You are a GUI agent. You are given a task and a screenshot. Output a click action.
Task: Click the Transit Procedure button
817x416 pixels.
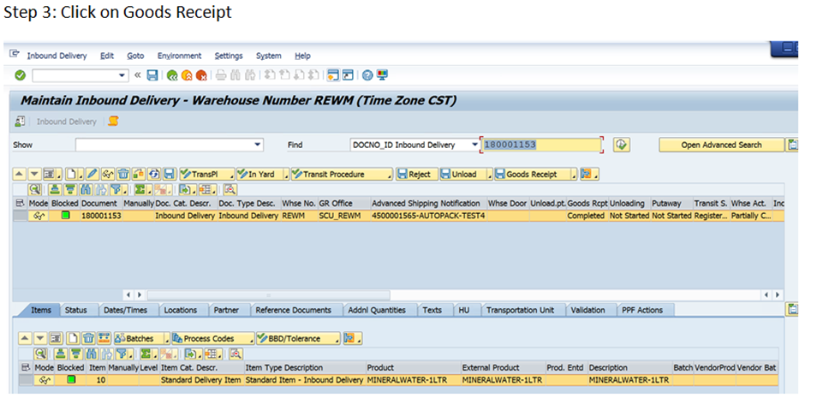341,175
